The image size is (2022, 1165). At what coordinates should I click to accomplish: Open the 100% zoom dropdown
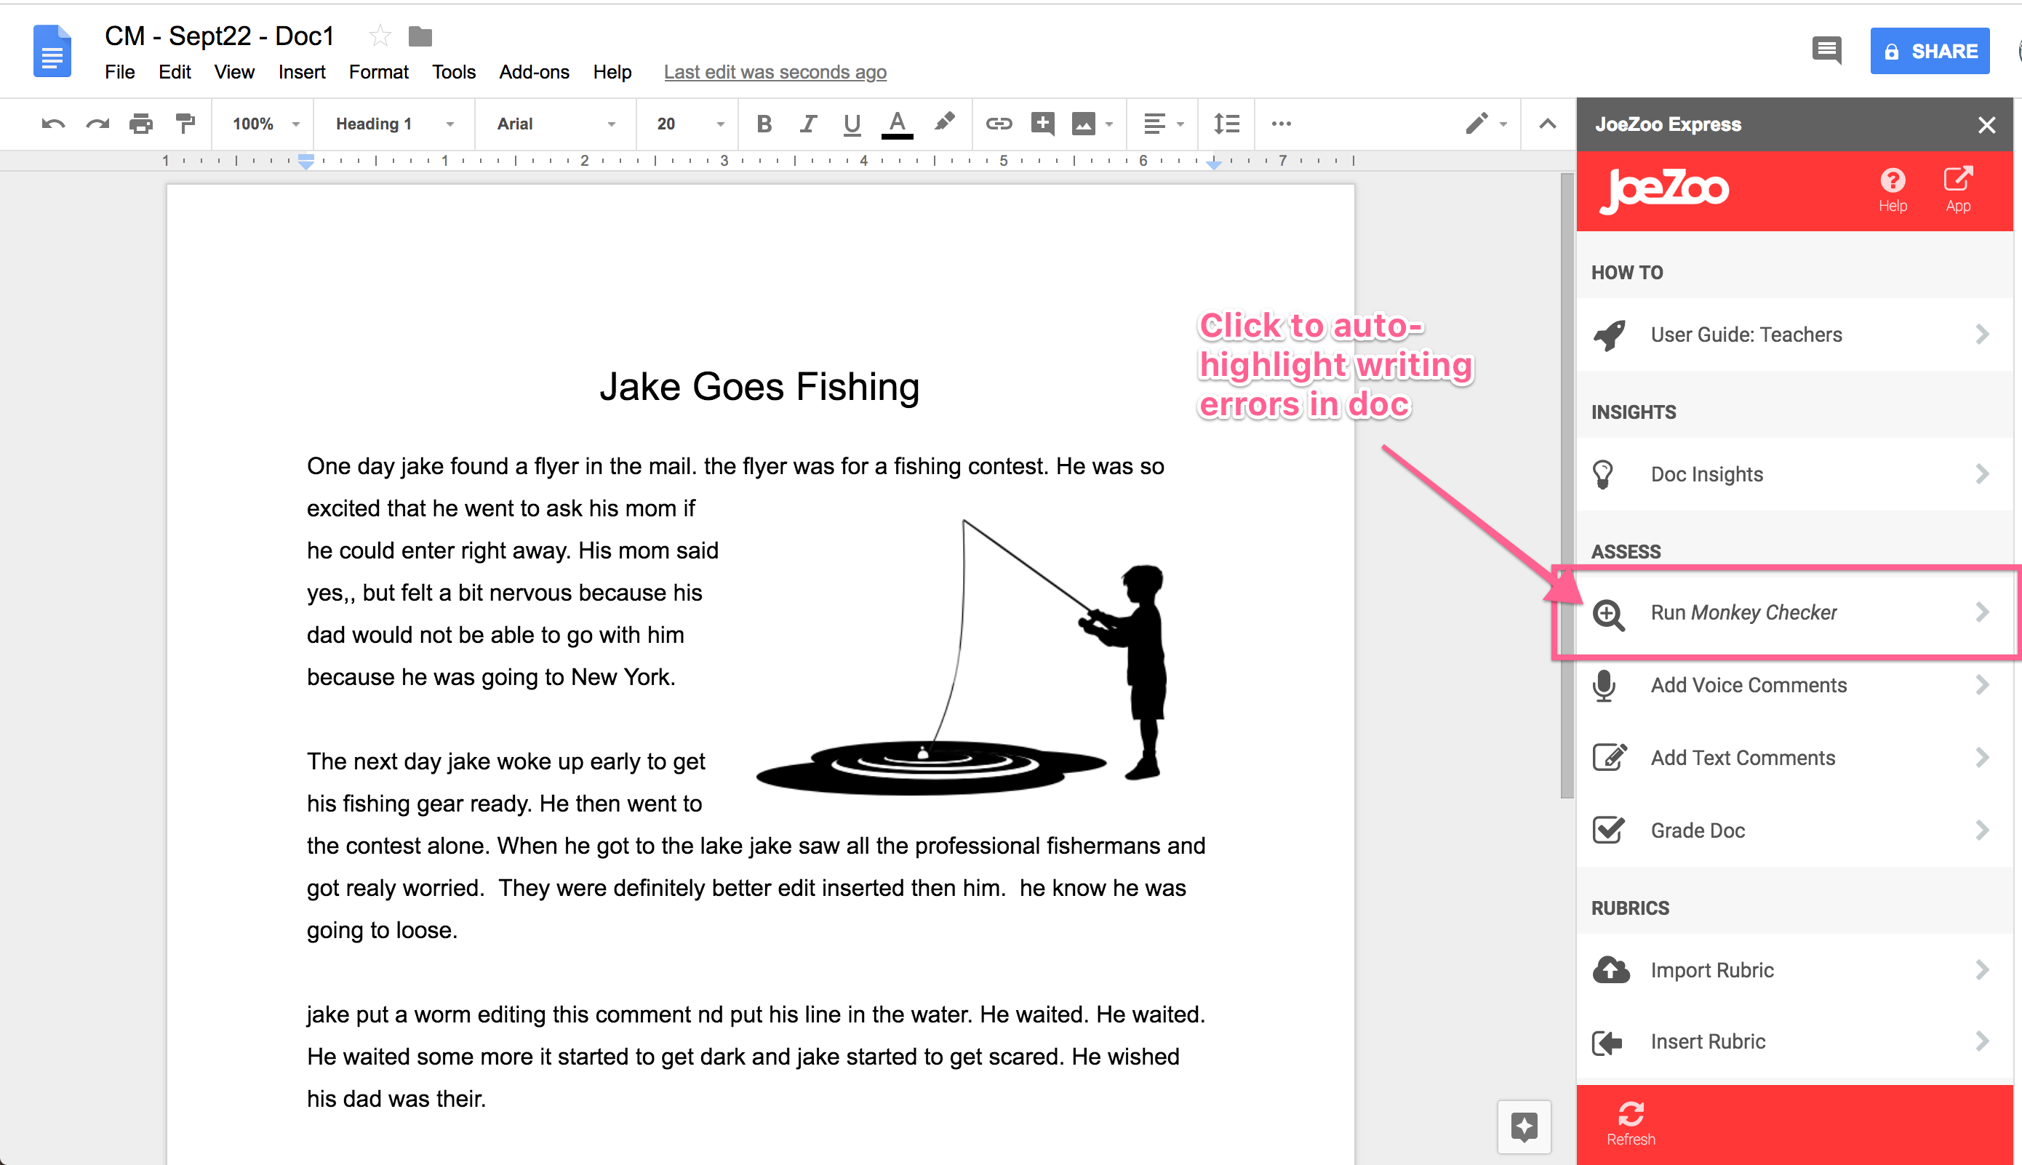(x=265, y=123)
